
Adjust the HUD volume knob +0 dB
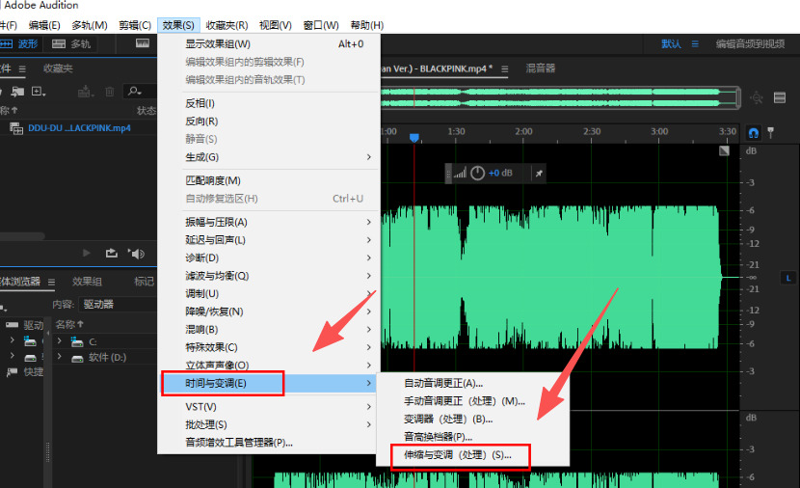pos(477,173)
